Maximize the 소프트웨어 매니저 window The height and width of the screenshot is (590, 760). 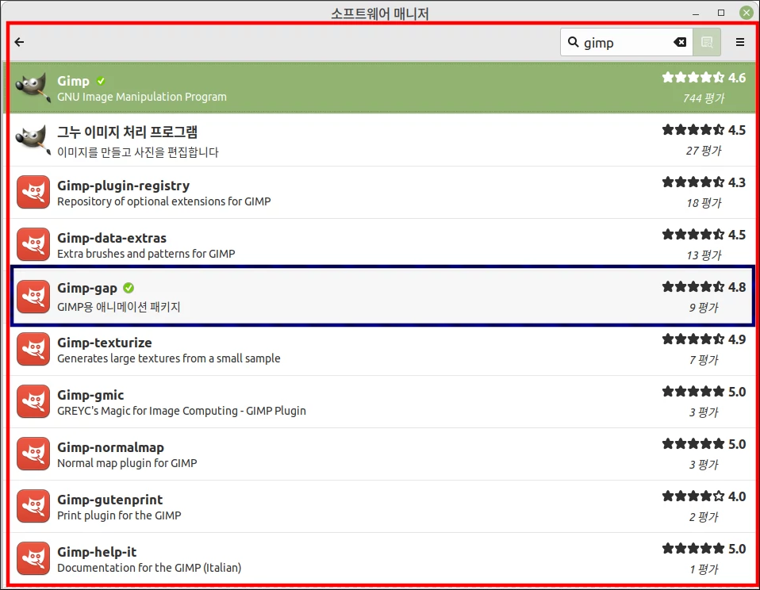721,13
